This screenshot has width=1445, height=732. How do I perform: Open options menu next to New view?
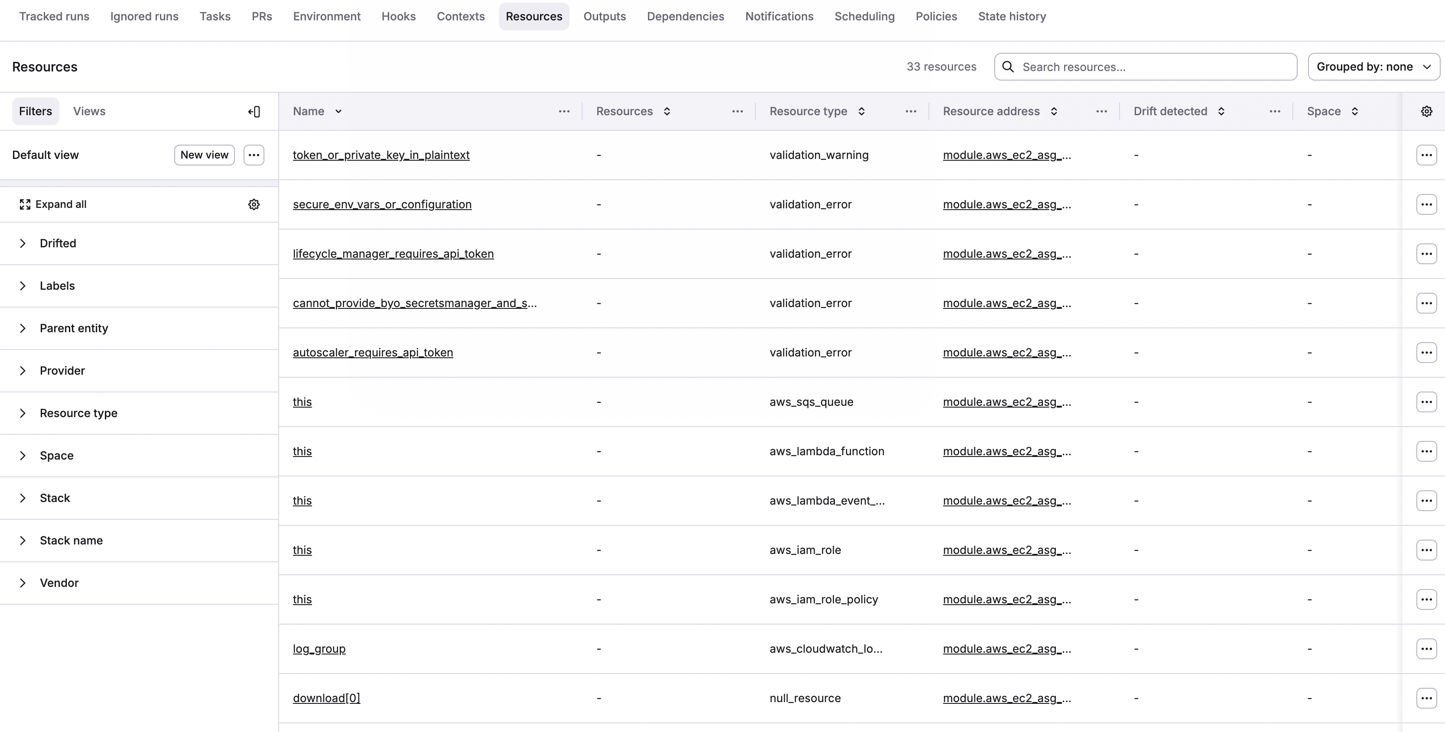tap(254, 155)
